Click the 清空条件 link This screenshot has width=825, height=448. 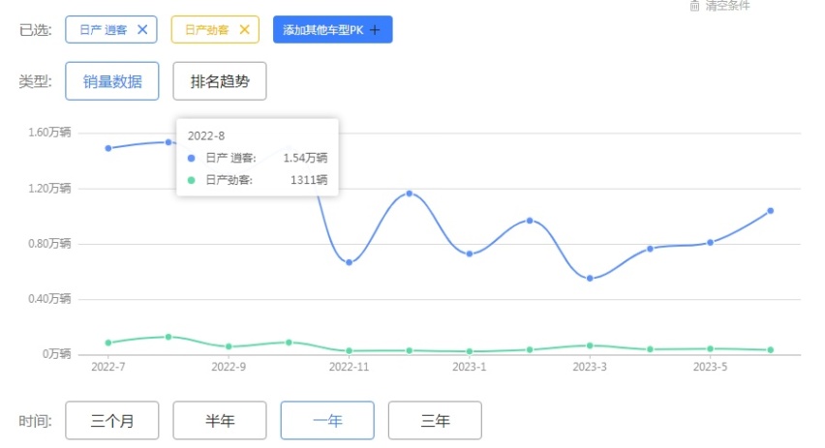(727, 6)
